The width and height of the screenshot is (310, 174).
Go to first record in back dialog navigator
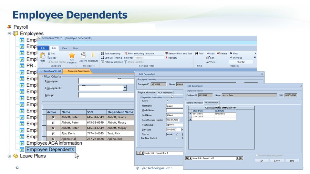tap(139, 153)
